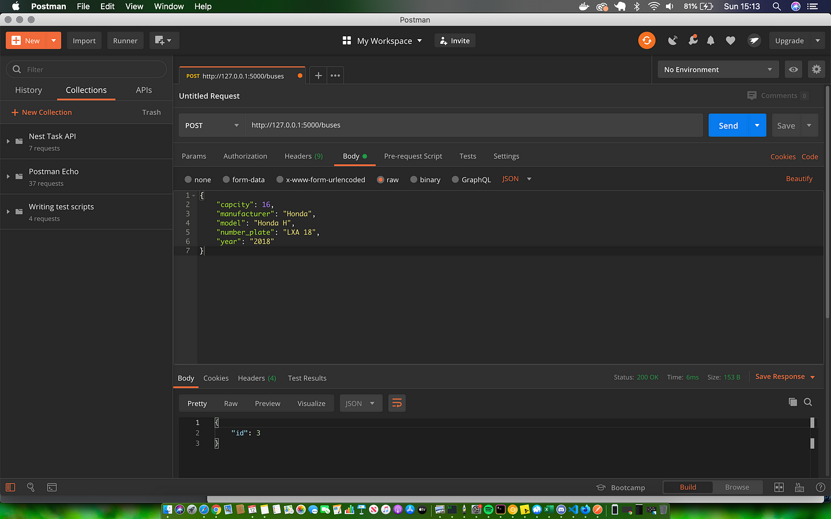Open new window icon next to Runner
Image resolution: width=831 pixels, height=519 pixels.
click(x=164, y=40)
